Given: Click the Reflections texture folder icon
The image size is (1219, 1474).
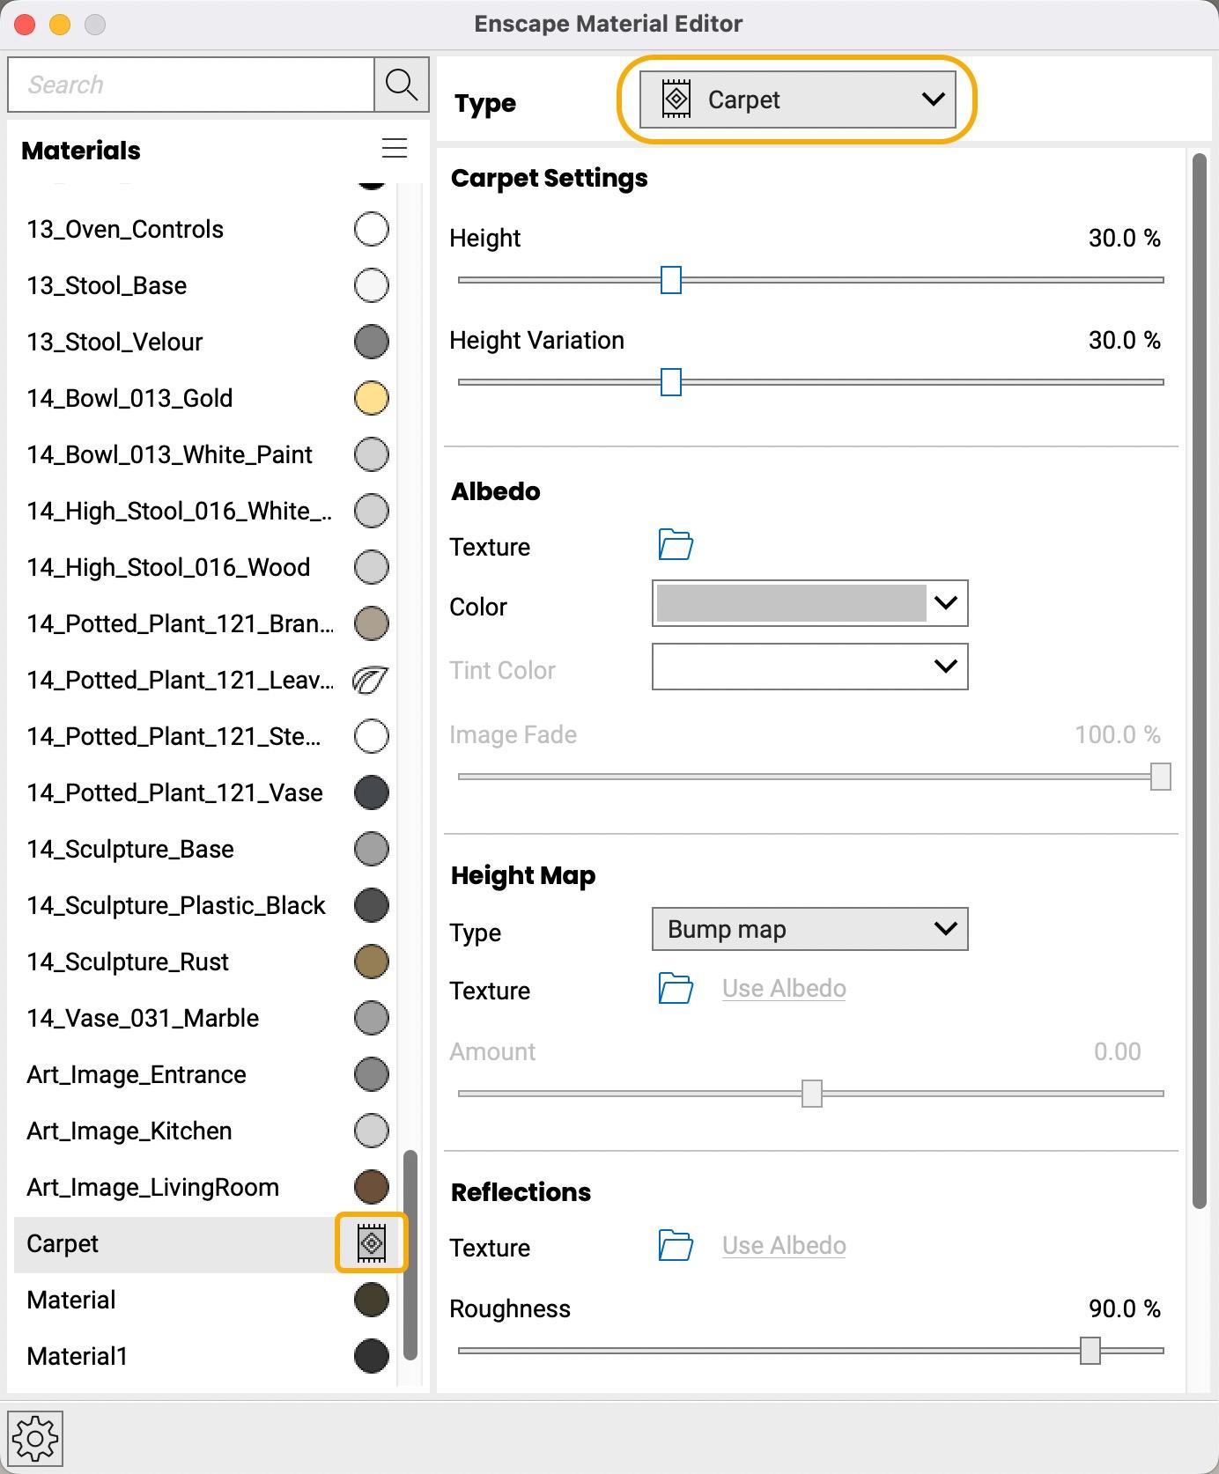Looking at the screenshot, I should click(x=676, y=1246).
